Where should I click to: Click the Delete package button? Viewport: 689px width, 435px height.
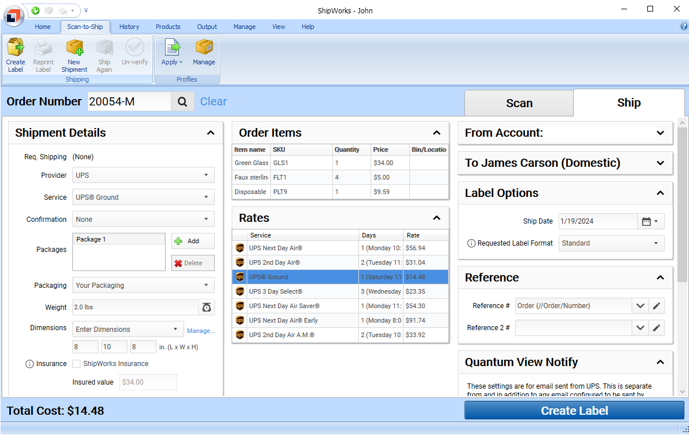pyautogui.click(x=193, y=263)
